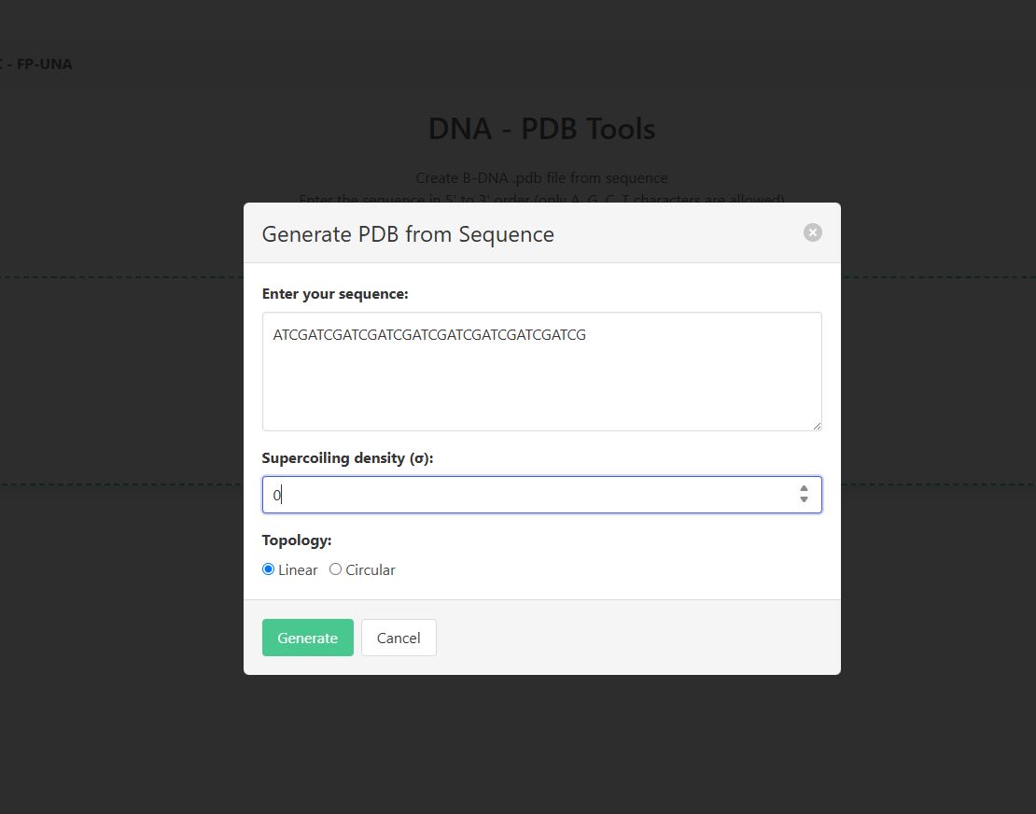The width and height of the screenshot is (1036, 814).
Task: Click the "Topology:" label
Action: pyautogui.click(x=297, y=540)
